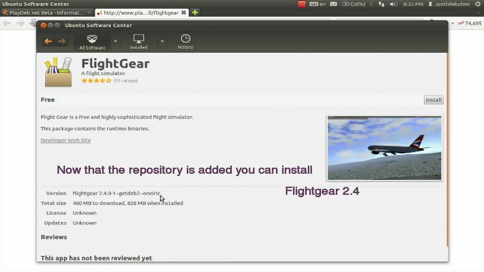This screenshot has height=272, width=484.
Task: Open the Developer Web Site link
Action: pos(65,140)
